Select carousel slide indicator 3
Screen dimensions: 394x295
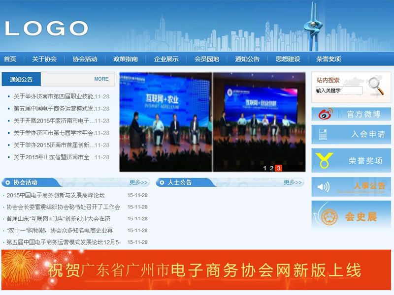tap(278, 168)
